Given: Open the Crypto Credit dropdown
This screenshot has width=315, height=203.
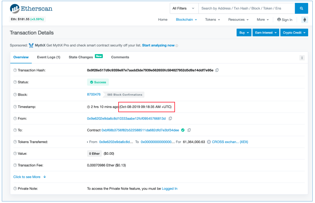Looking at the screenshot, I should pyautogui.click(x=294, y=33).
